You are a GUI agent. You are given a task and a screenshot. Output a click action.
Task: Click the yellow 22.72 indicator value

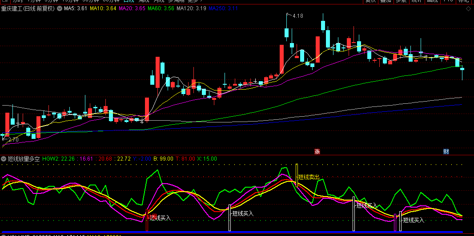(x=122, y=158)
